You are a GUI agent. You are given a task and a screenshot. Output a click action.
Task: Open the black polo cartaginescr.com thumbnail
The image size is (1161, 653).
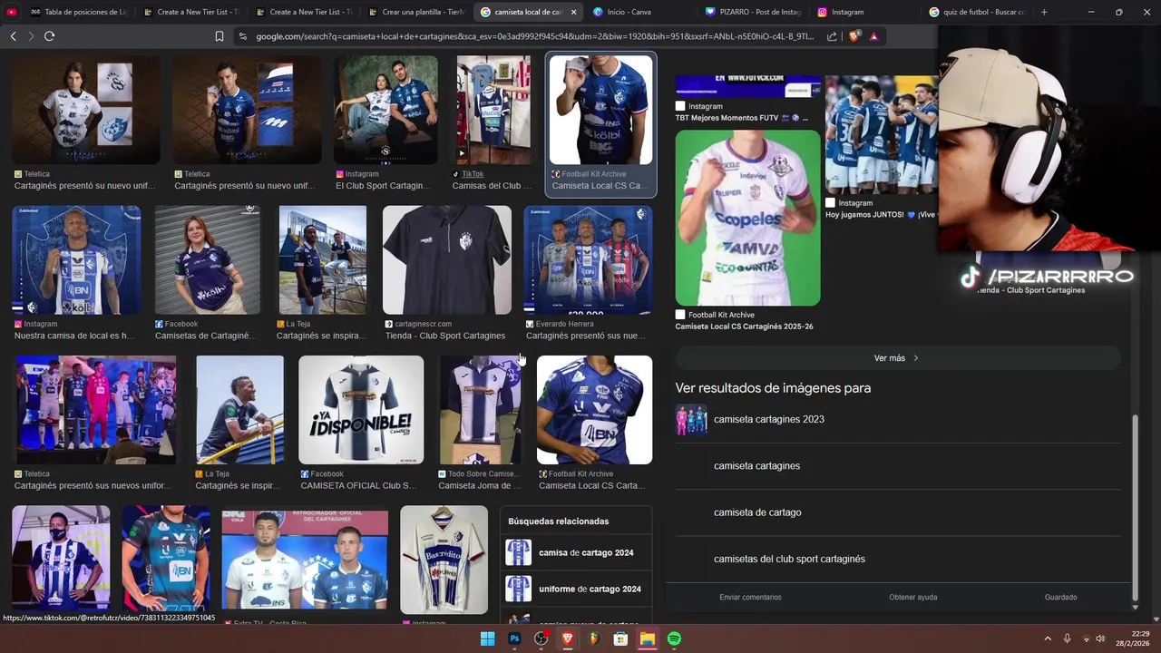(x=447, y=259)
